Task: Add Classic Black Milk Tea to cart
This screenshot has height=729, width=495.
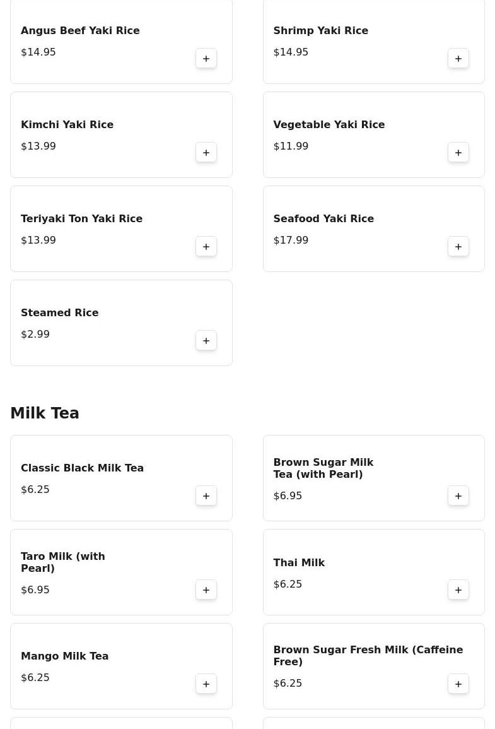Action: coord(206,496)
